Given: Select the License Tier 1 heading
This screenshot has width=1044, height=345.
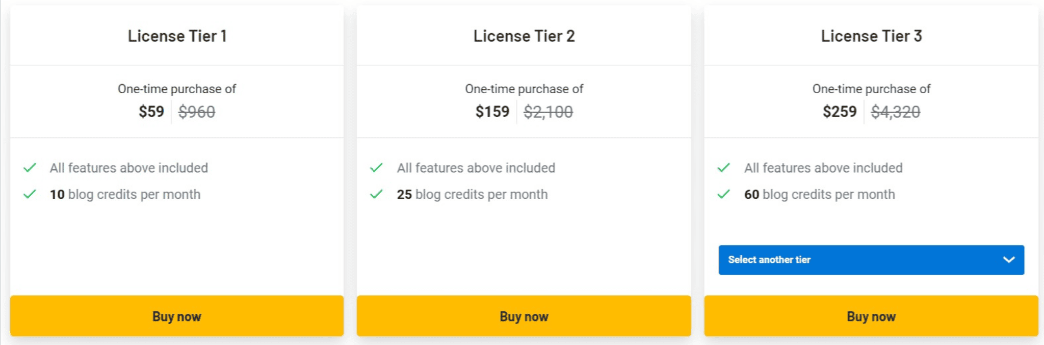Looking at the screenshot, I should tap(177, 36).
